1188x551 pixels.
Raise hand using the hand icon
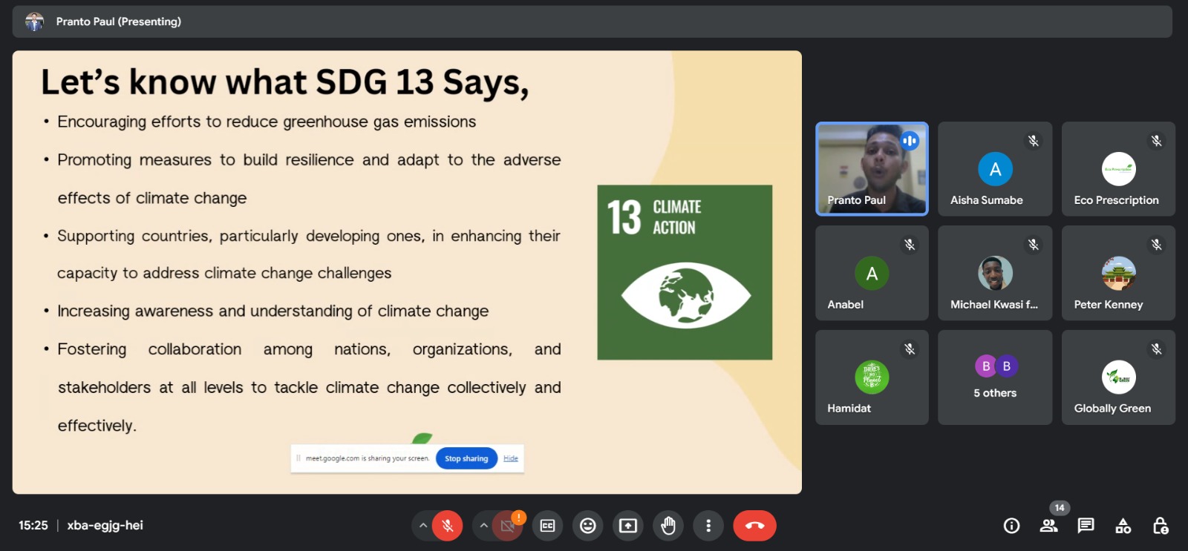pos(668,526)
